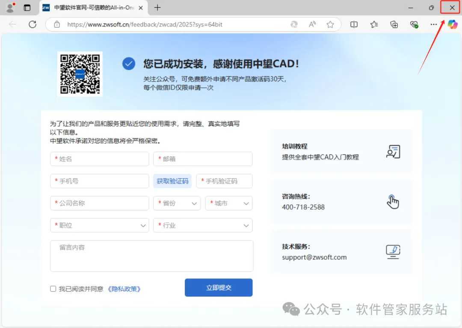This screenshot has height=328, width=462.
Task: Expand the 职位 dropdown
Action: pos(100,225)
